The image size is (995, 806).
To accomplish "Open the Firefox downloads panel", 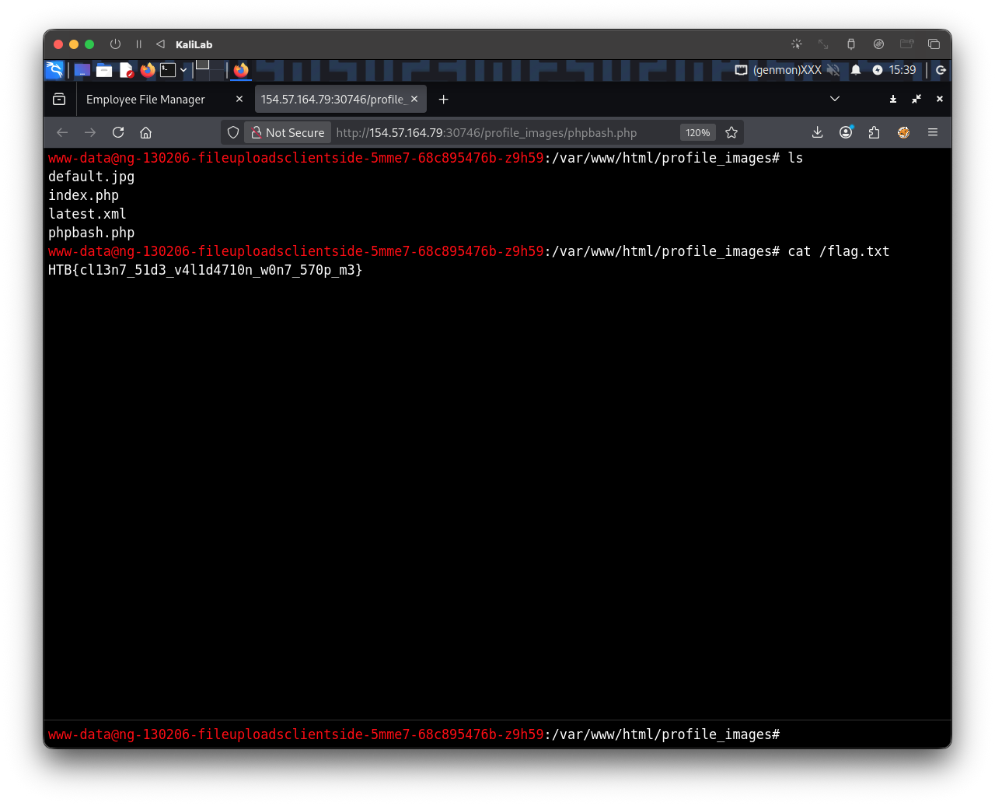I will tap(817, 132).
